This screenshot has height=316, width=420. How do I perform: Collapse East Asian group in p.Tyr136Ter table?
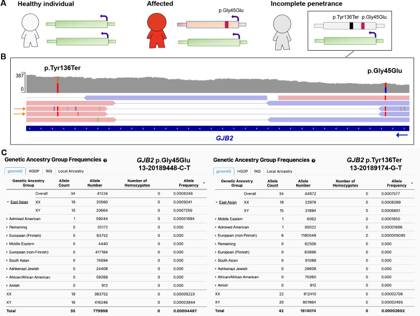click(217, 202)
